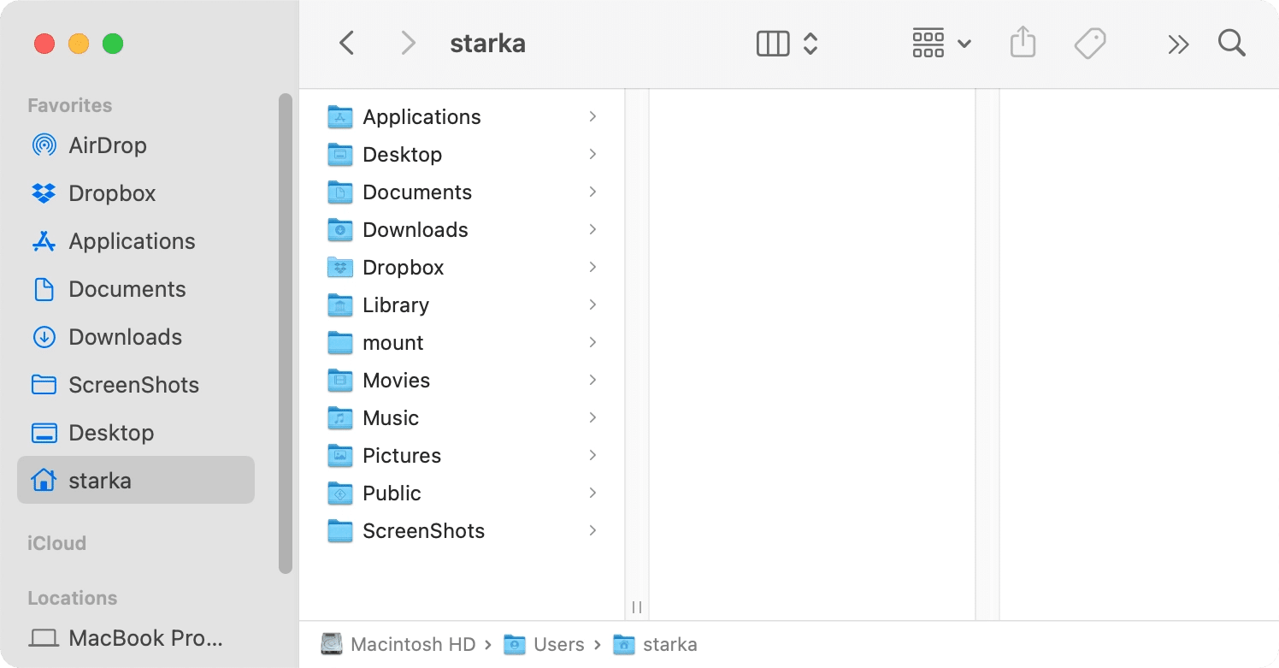Open the Applications folder in the column
The height and width of the screenshot is (668, 1279).
click(x=421, y=116)
